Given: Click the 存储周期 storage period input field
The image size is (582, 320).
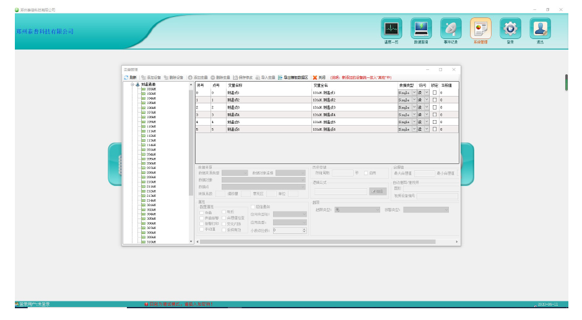Looking at the screenshot, I should point(342,173).
